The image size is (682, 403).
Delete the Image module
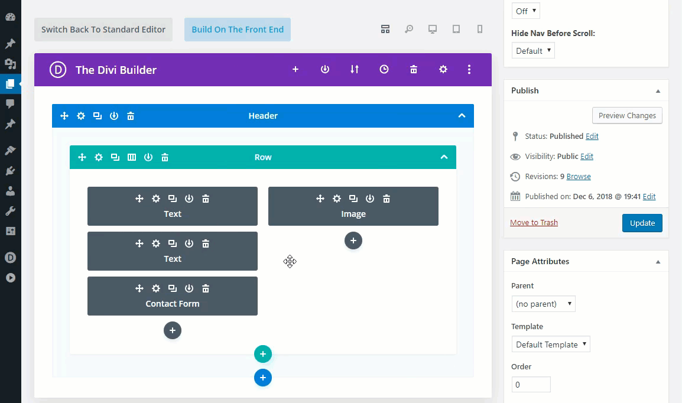(x=387, y=199)
